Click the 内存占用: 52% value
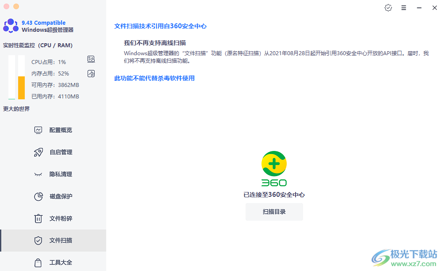The height and width of the screenshot is (271, 442). tap(63, 74)
